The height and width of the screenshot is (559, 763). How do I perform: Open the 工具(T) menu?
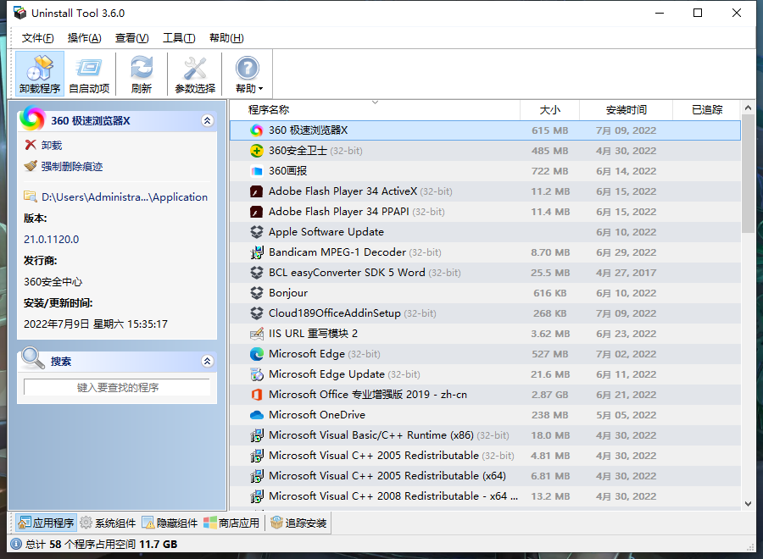(x=178, y=38)
